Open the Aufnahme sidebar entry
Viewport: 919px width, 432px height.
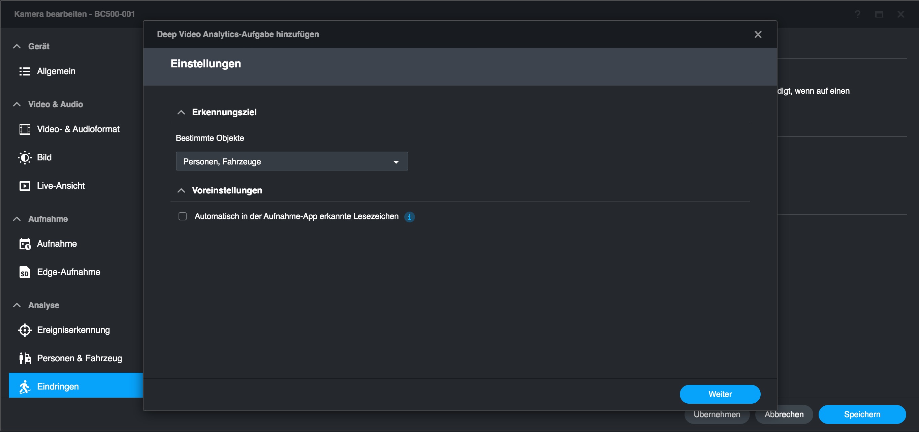[x=57, y=244]
